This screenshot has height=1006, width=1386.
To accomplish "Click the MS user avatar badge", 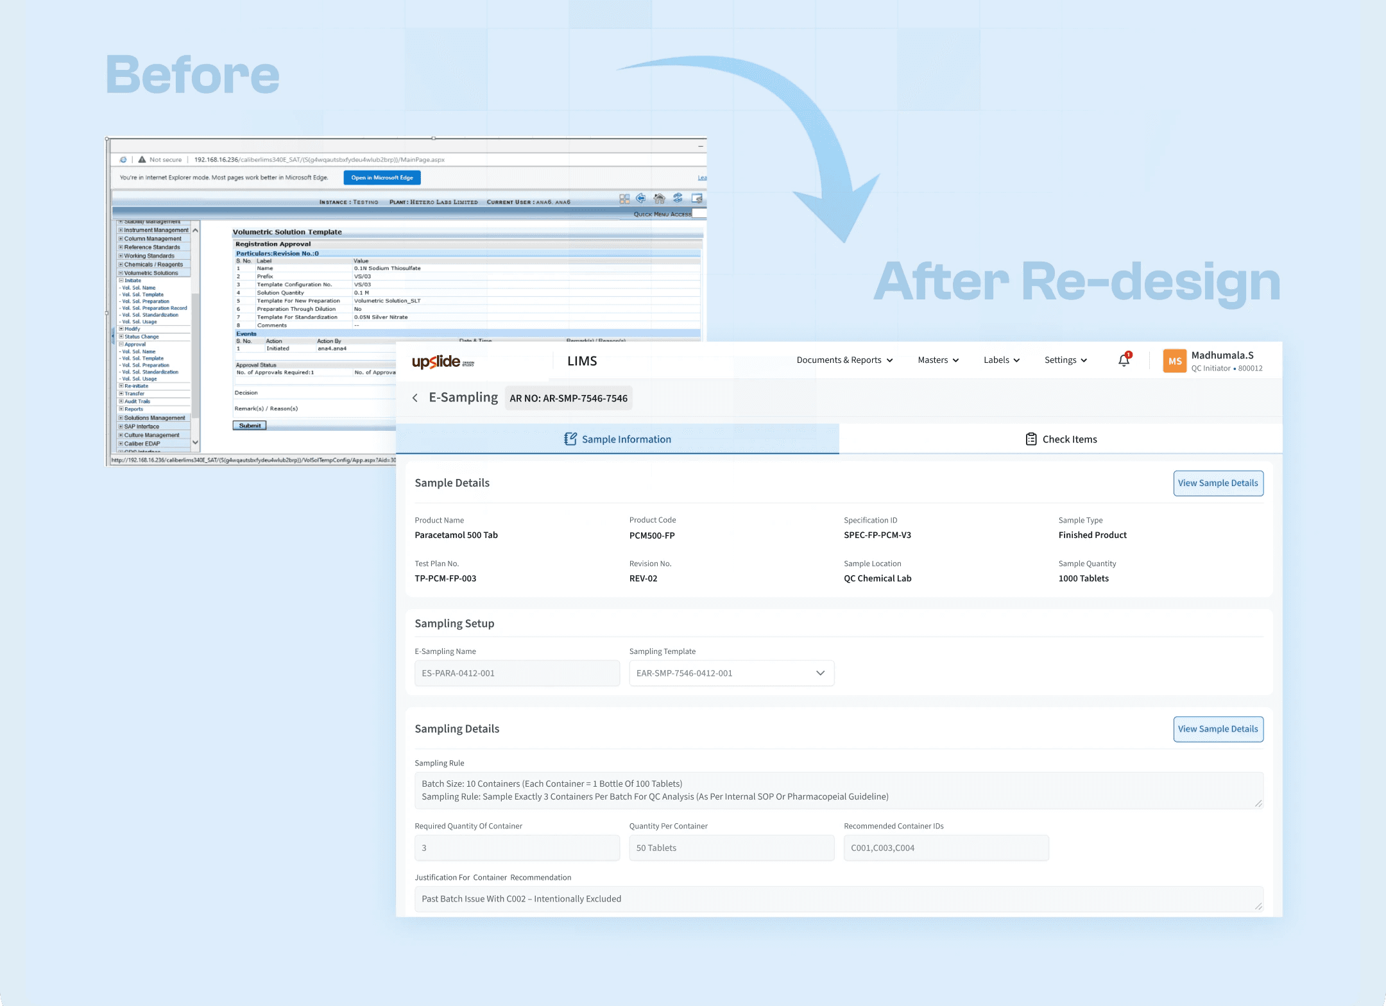I will 1175,360.
